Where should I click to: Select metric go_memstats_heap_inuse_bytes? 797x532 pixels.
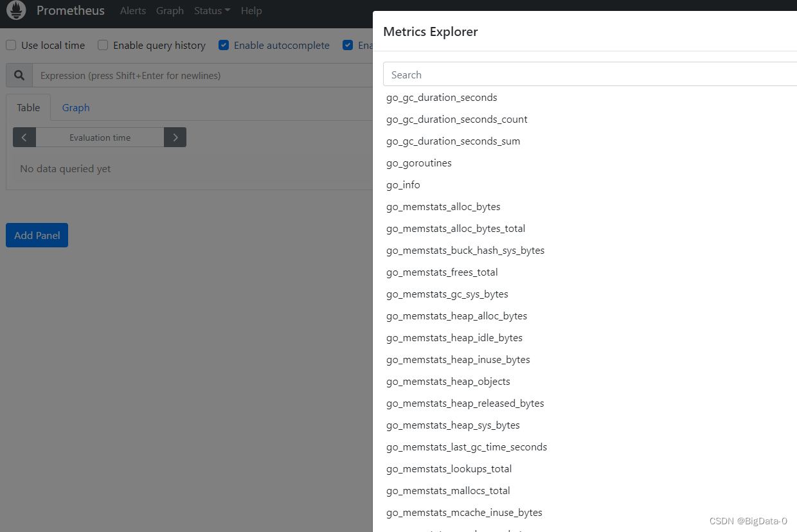tap(458, 360)
